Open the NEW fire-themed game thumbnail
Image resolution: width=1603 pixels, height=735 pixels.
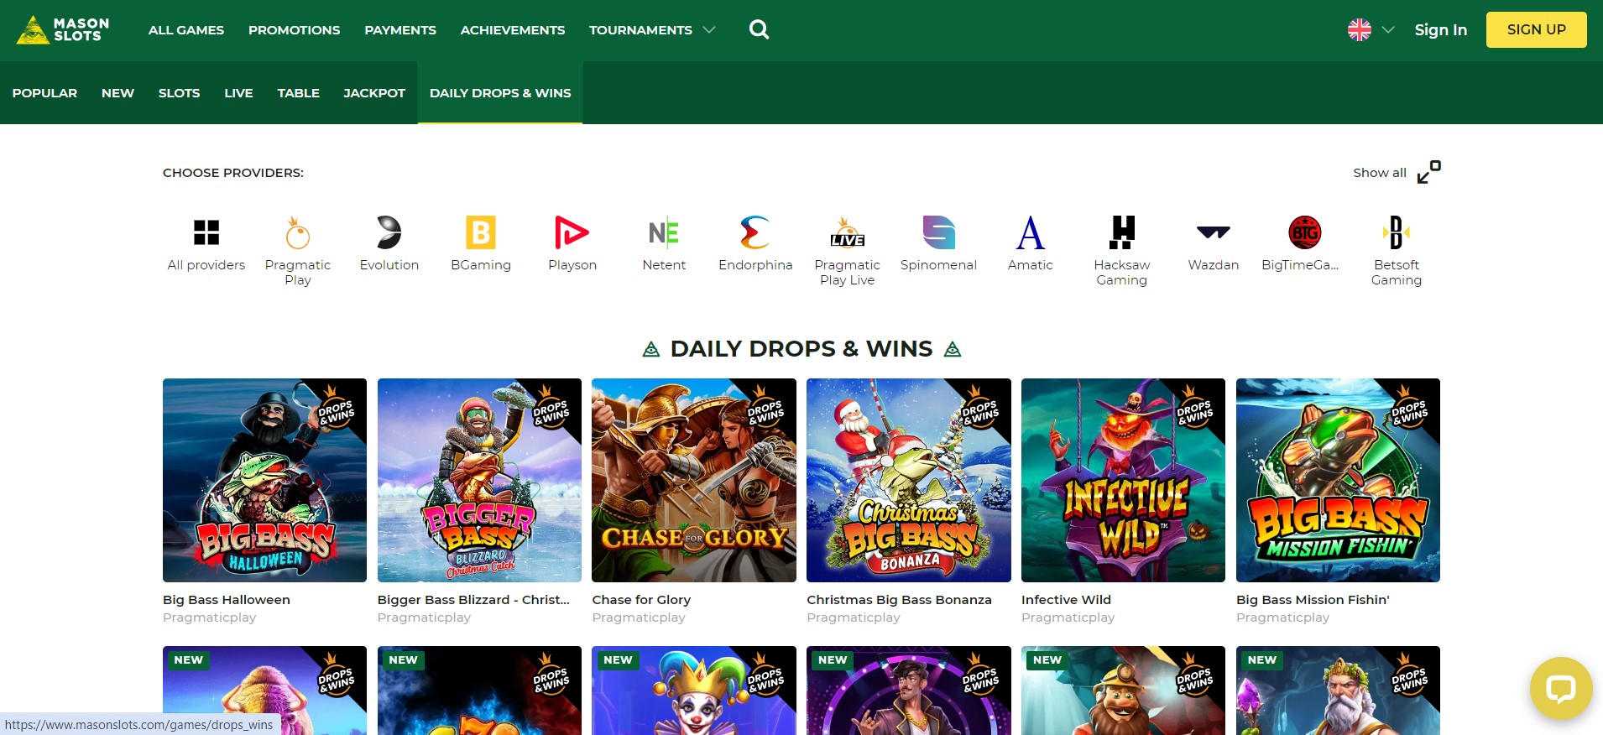(479, 691)
